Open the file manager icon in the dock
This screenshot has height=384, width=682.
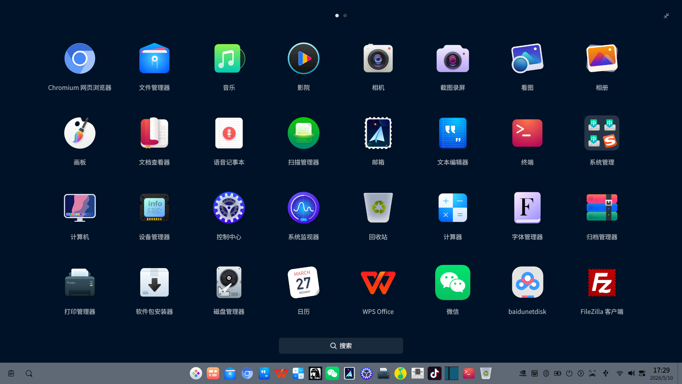[230, 373]
